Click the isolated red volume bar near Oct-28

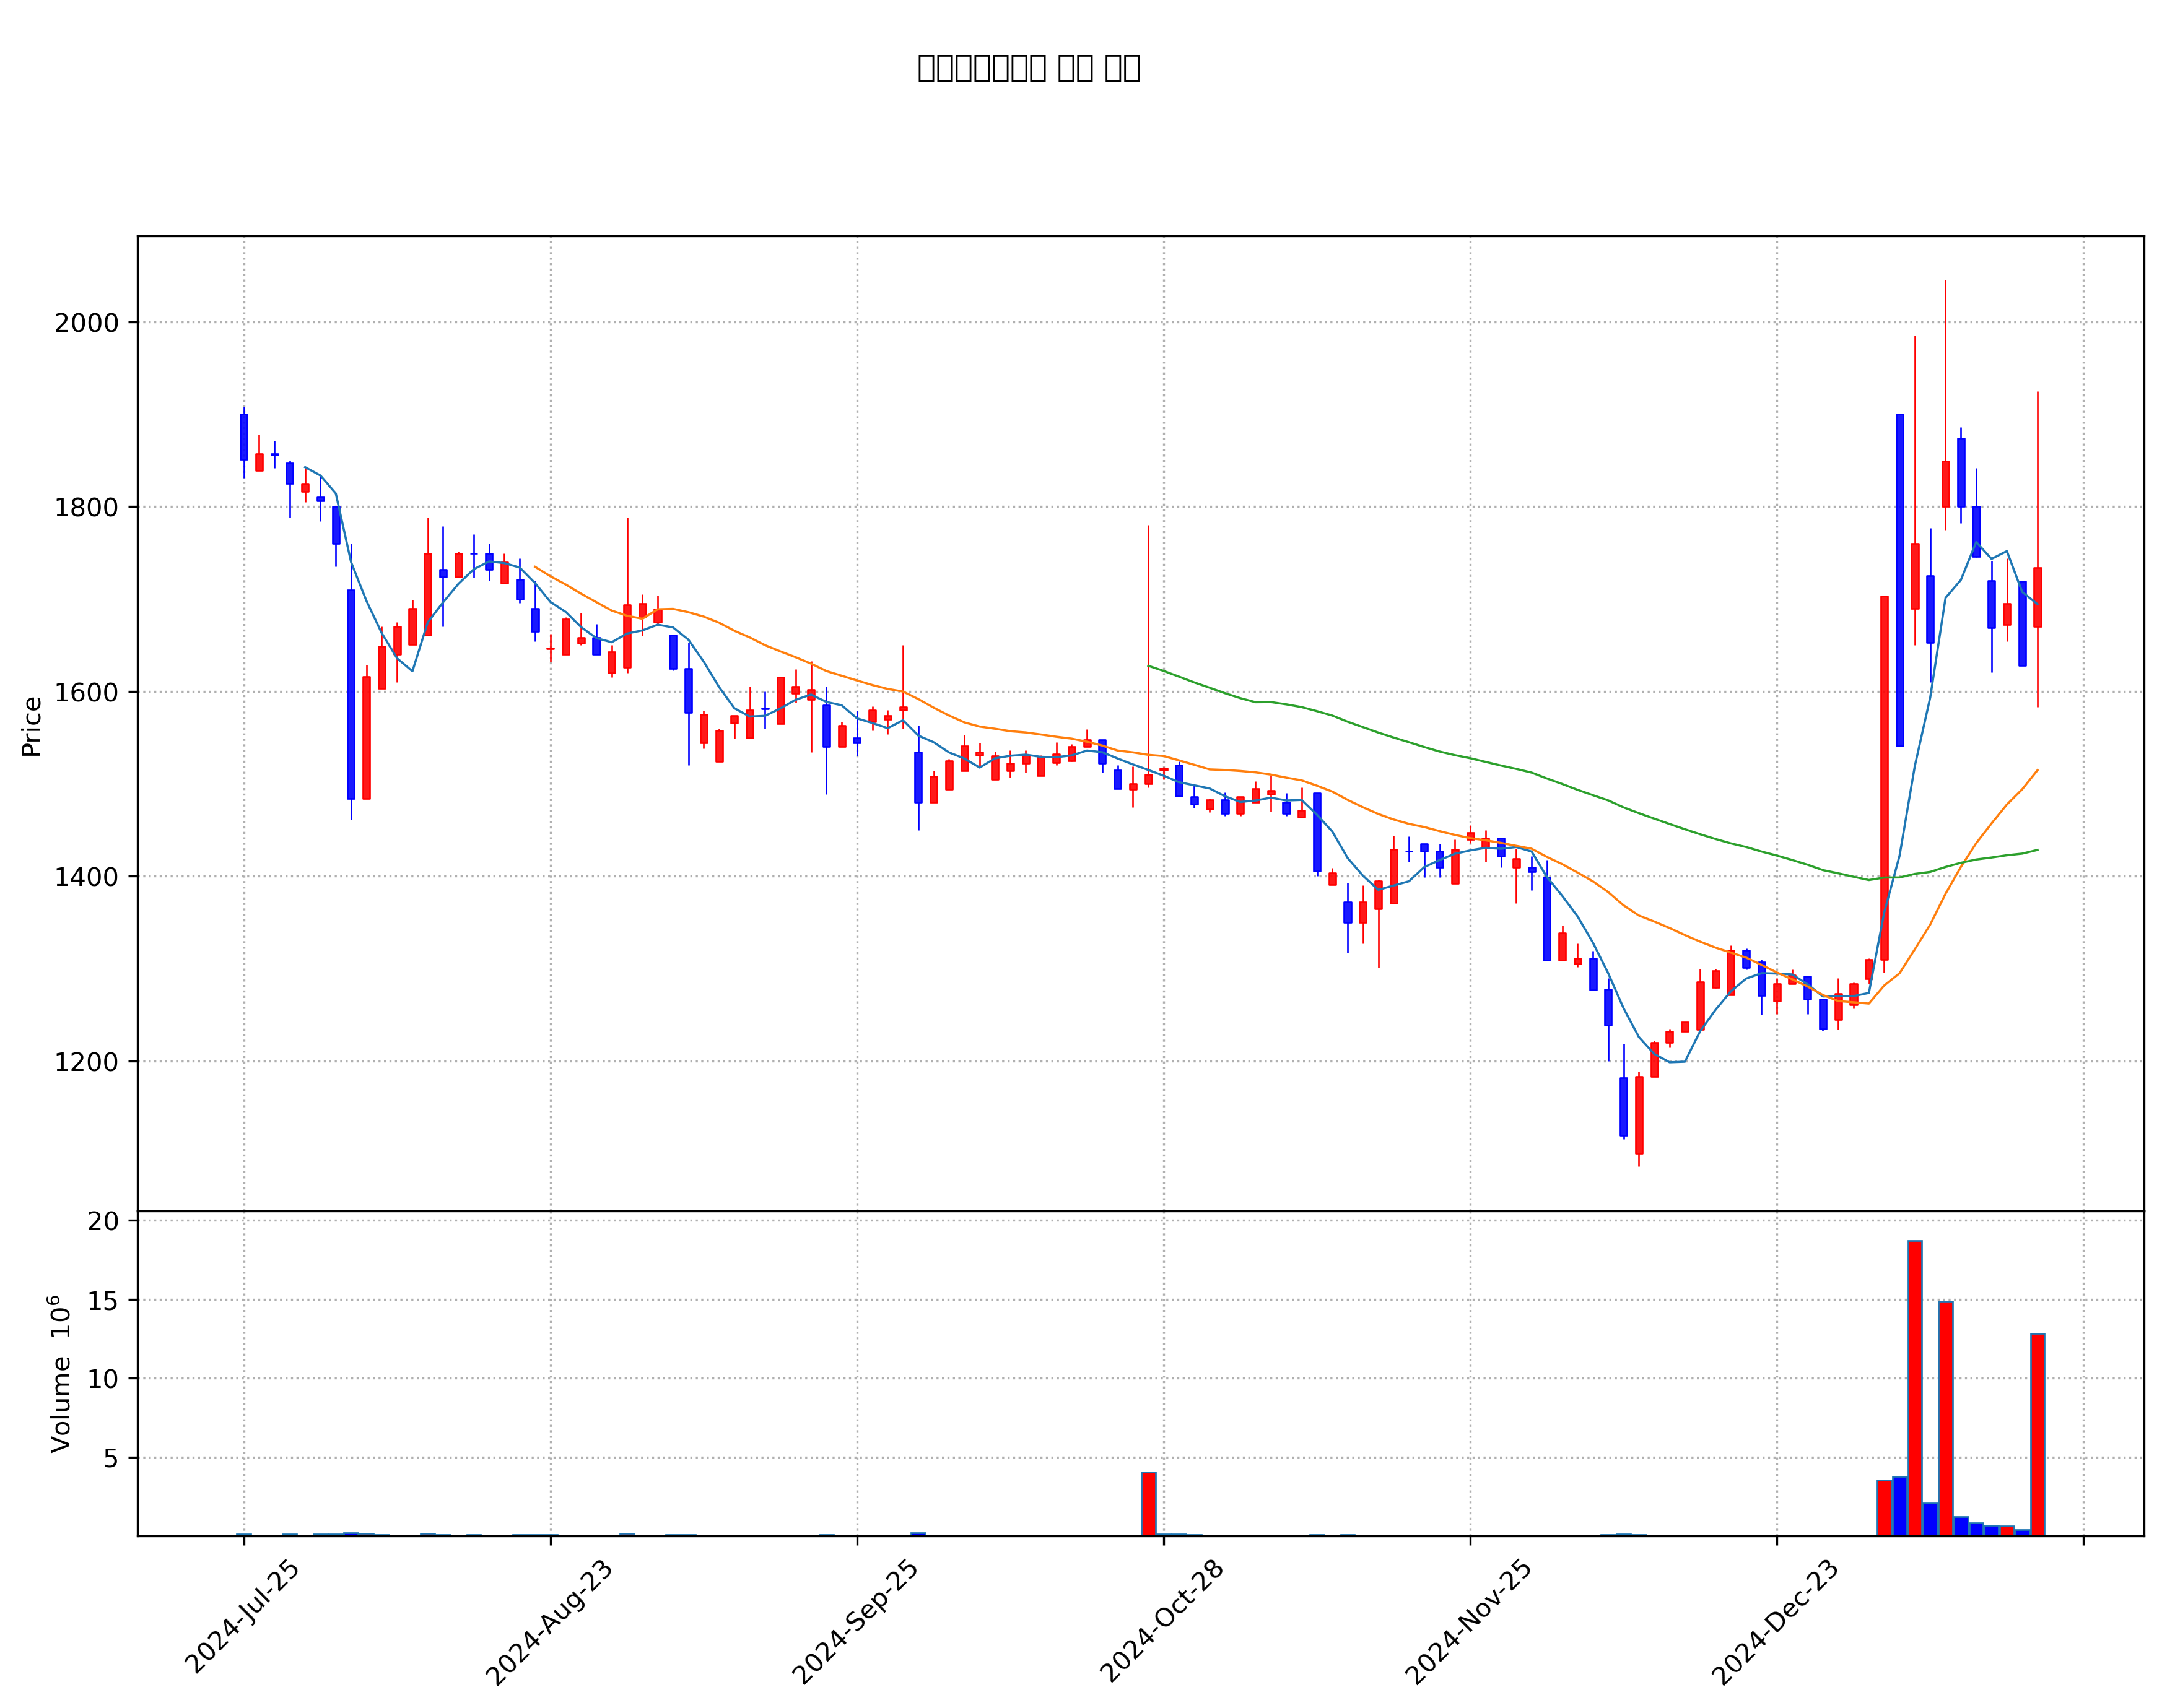[x=1148, y=1504]
